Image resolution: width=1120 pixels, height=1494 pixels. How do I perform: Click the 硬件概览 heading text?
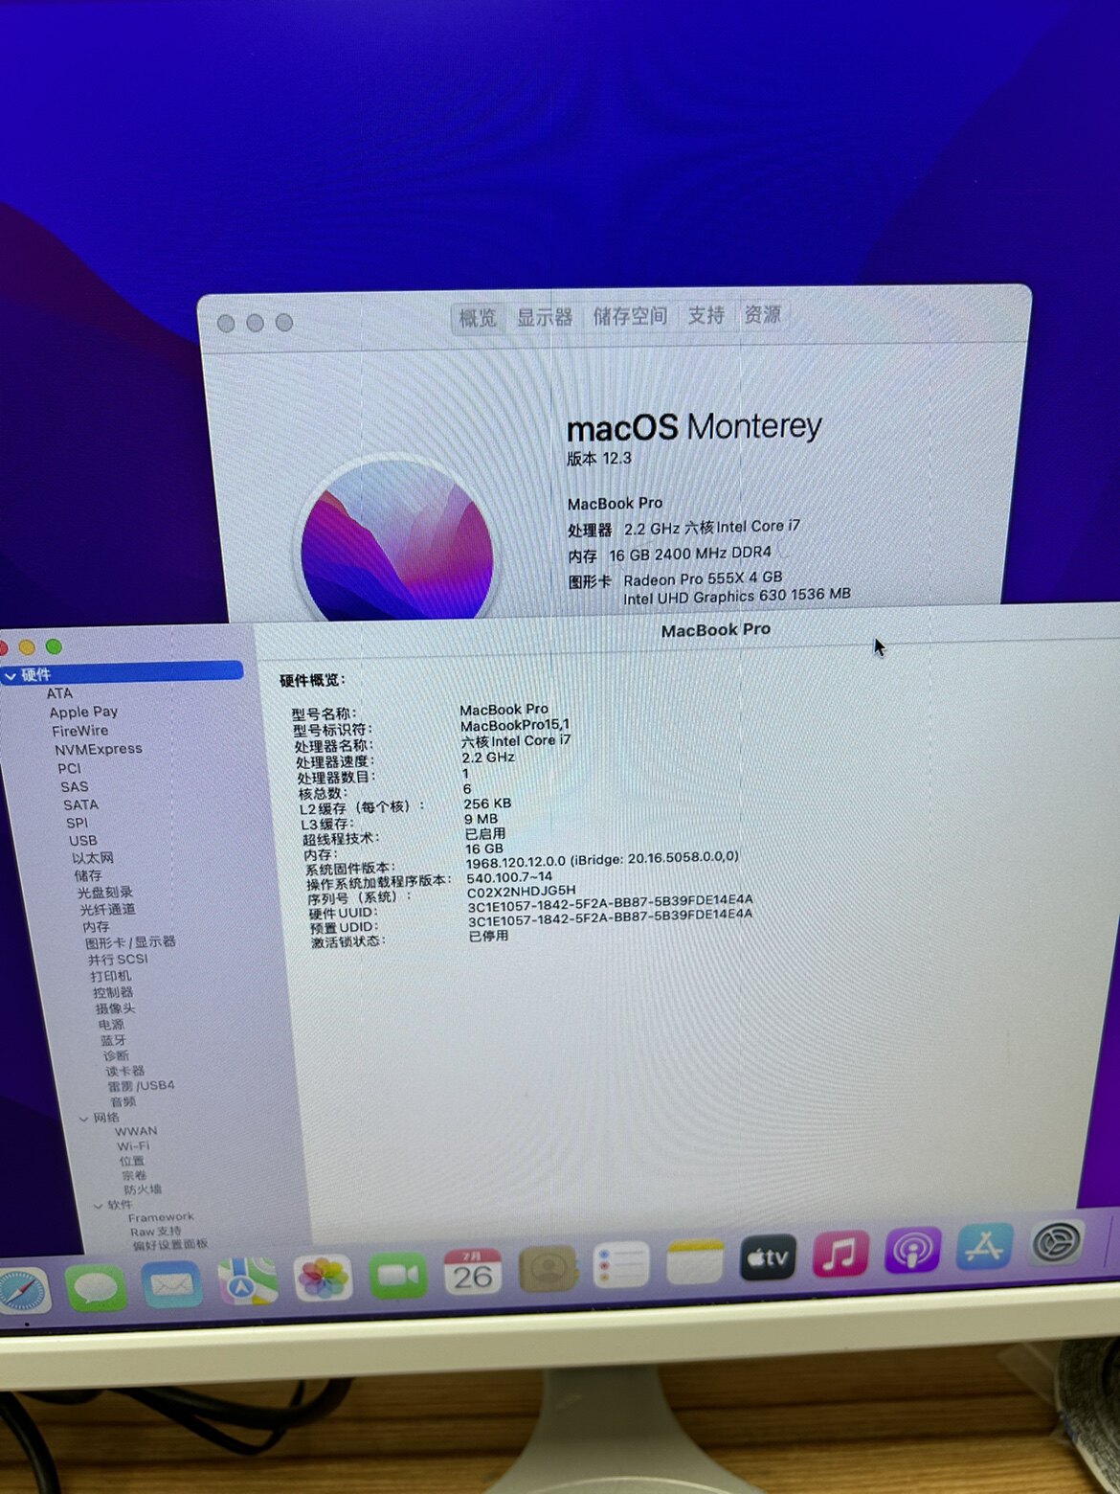pos(312,680)
